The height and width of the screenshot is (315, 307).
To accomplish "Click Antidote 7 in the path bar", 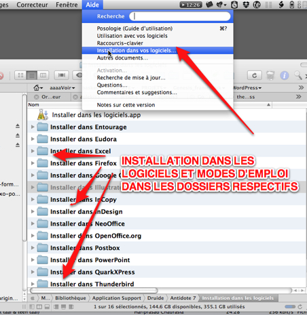I will point(183,298).
